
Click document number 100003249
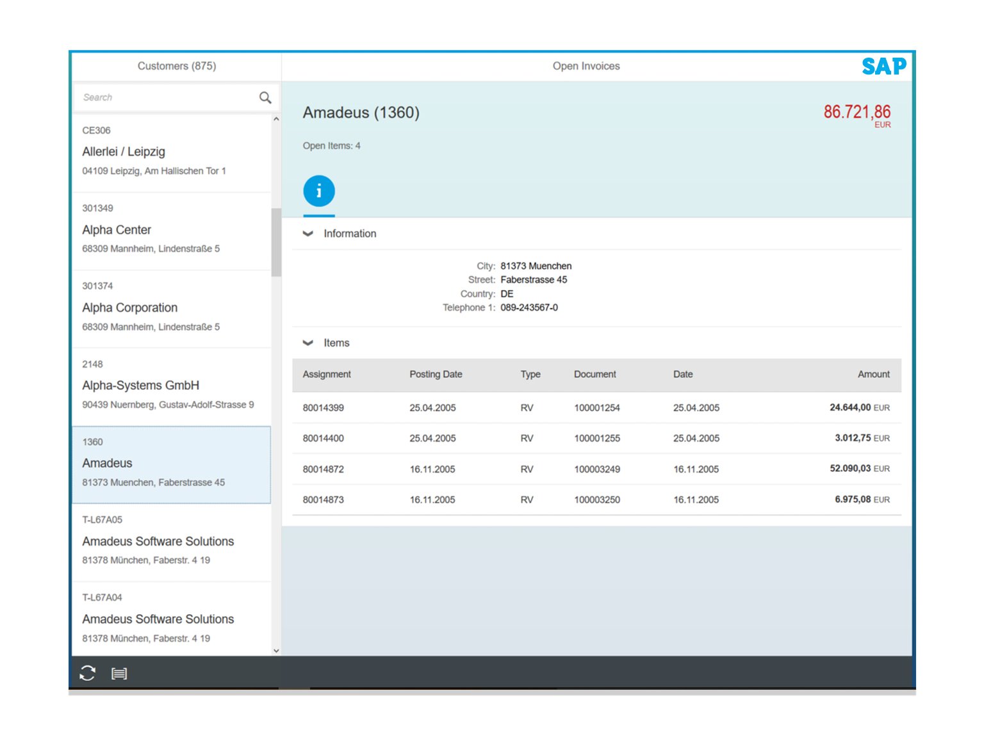pyautogui.click(x=597, y=469)
